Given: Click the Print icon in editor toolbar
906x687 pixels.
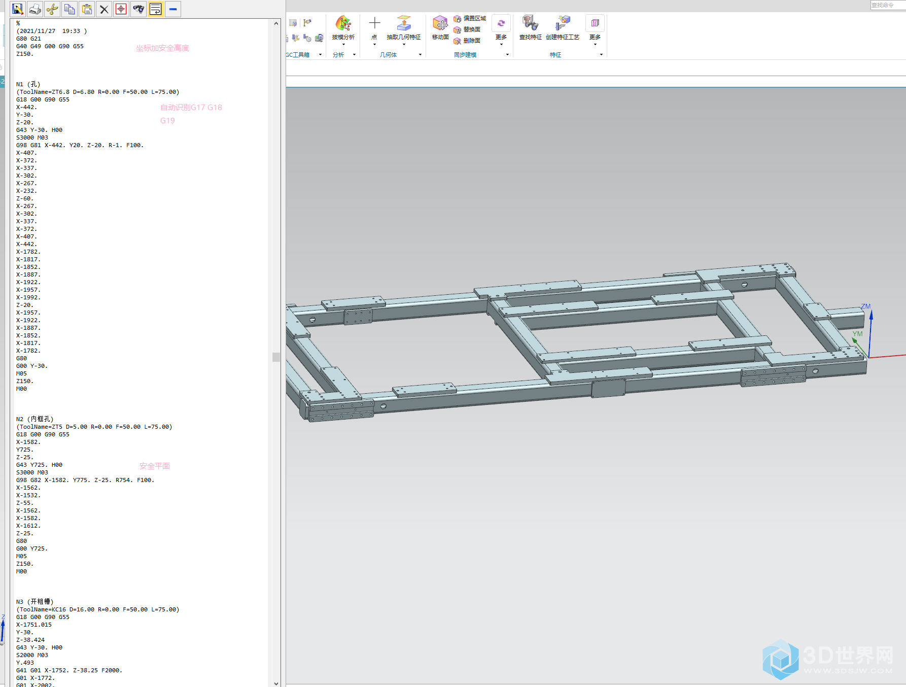Looking at the screenshot, I should click(35, 9).
